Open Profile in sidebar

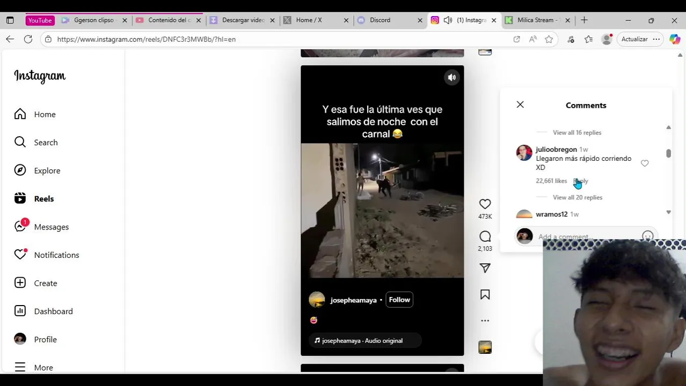tap(35, 339)
